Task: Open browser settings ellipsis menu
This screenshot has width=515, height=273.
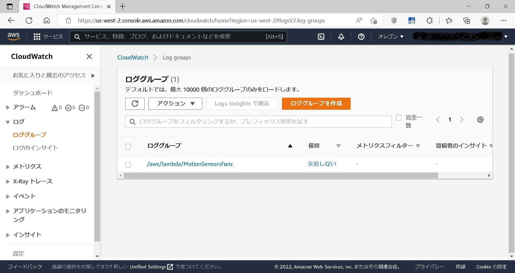Action: pyautogui.click(x=503, y=20)
